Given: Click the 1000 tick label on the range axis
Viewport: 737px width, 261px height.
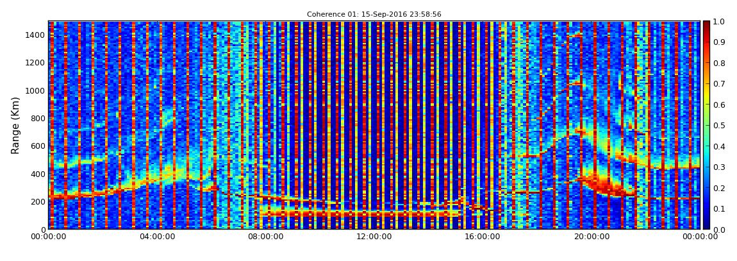Looking at the screenshot, I should coord(35,90).
